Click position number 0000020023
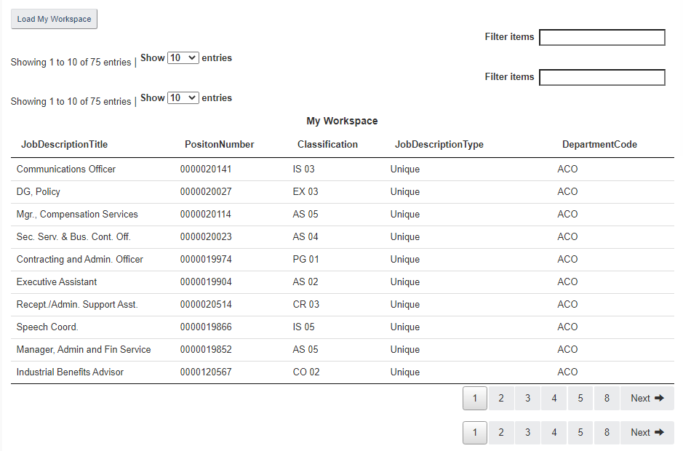 click(206, 237)
